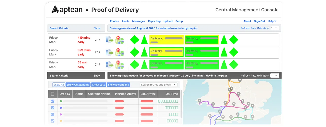Viewport: 326px width, 127px height.
Task: Click route-start triangle in 329 mins early row
Action: tap(144, 52)
